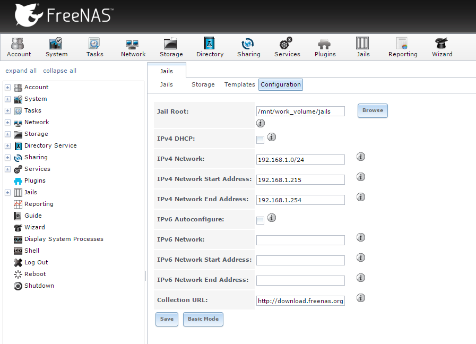Show info for Collection URL
Screen dimensions: 476x344
coord(361,298)
